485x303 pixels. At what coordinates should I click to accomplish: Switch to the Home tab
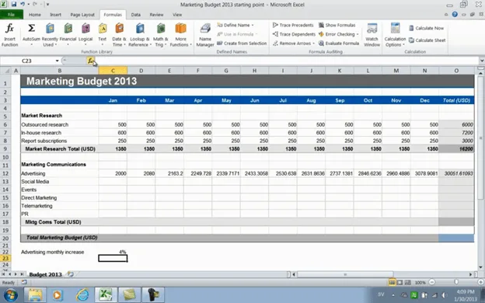click(35, 15)
